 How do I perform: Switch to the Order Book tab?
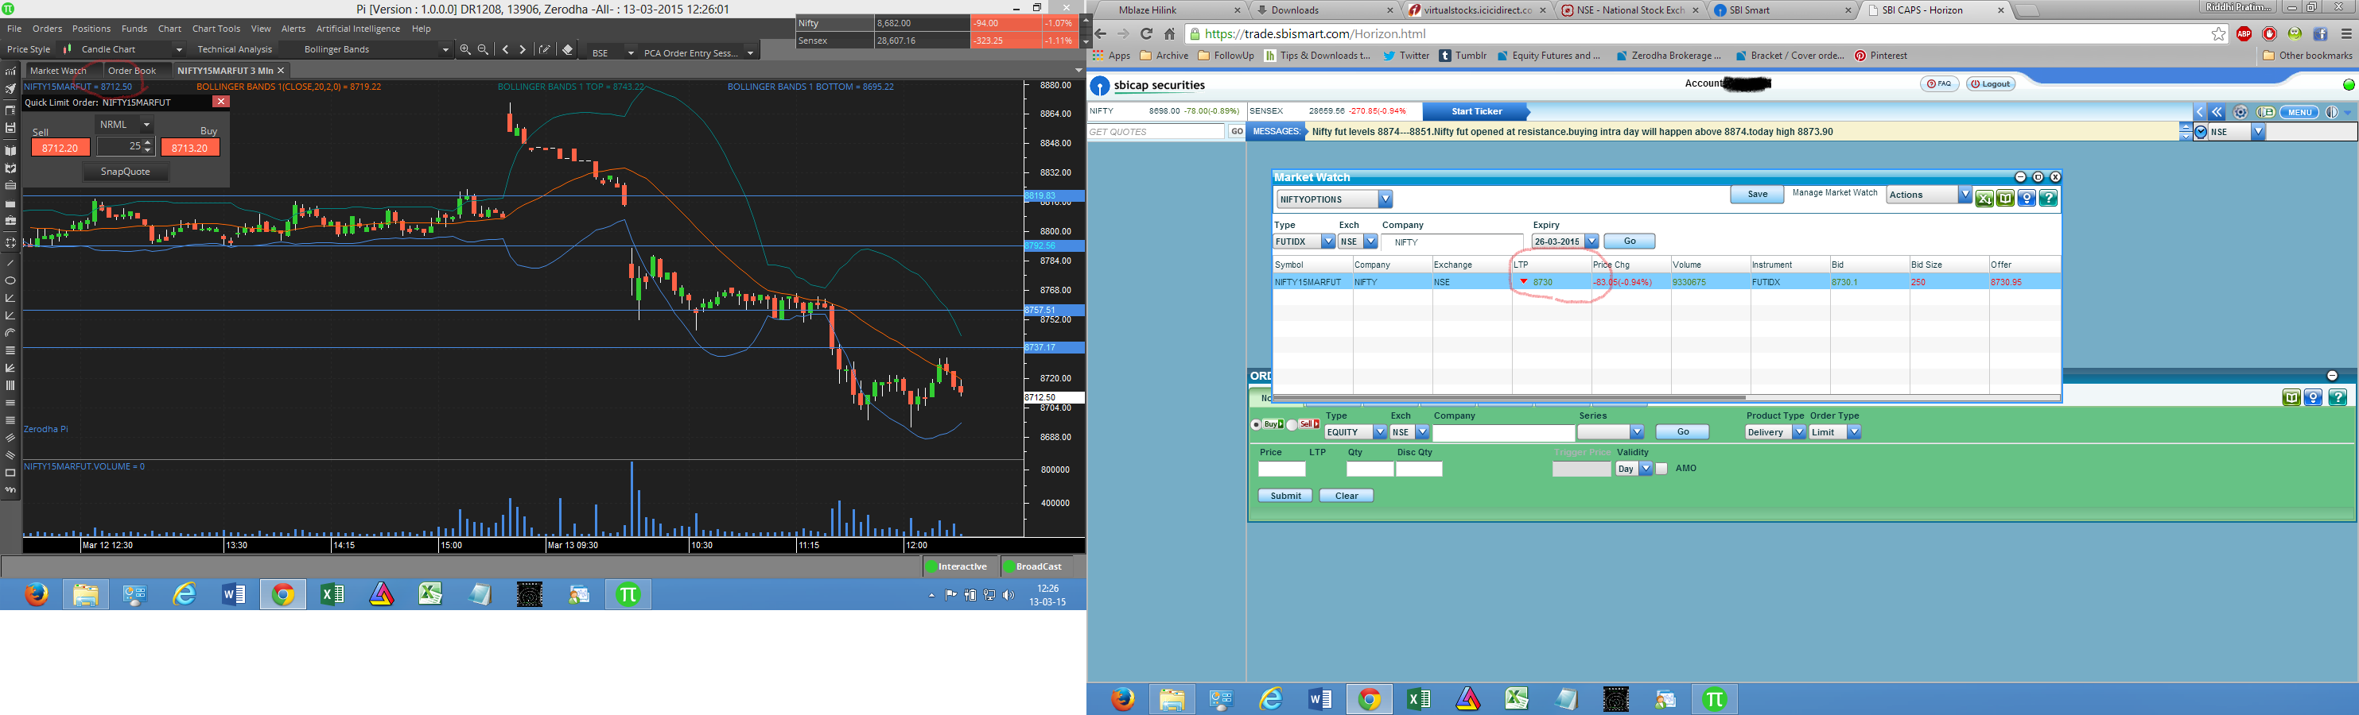coord(132,71)
